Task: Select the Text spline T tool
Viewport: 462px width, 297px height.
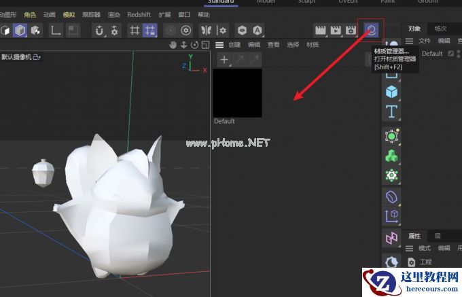Action: coord(391,111)
